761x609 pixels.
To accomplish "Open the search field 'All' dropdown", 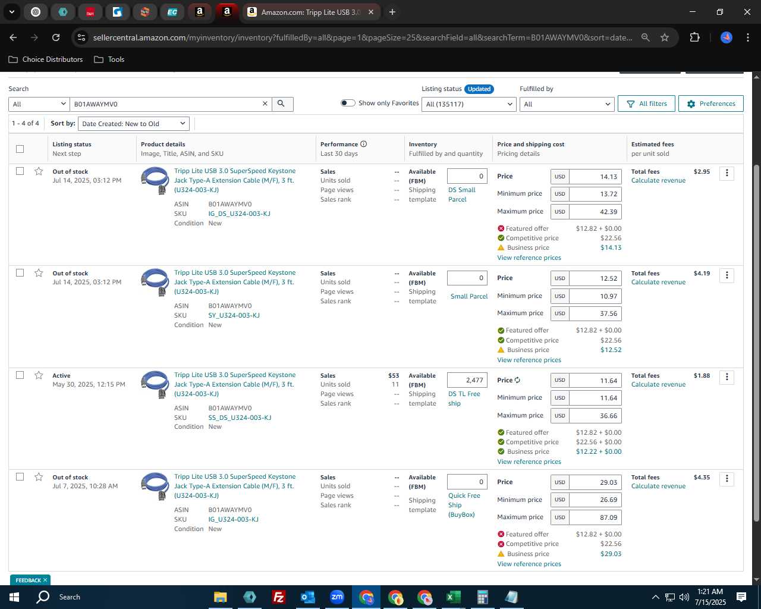I will [x=39, y=104].
